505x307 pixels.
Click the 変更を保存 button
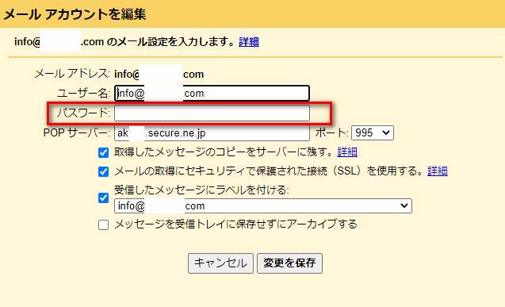(x=289, y=263)
